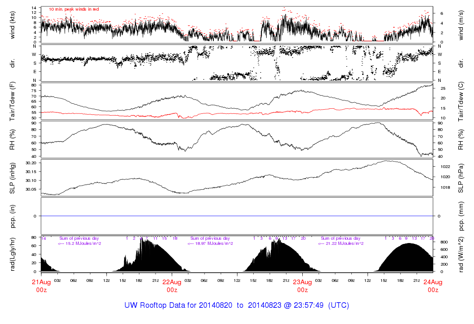
Task: Select the "wind (m/s)" right axis label
Action: coord(461,25)
